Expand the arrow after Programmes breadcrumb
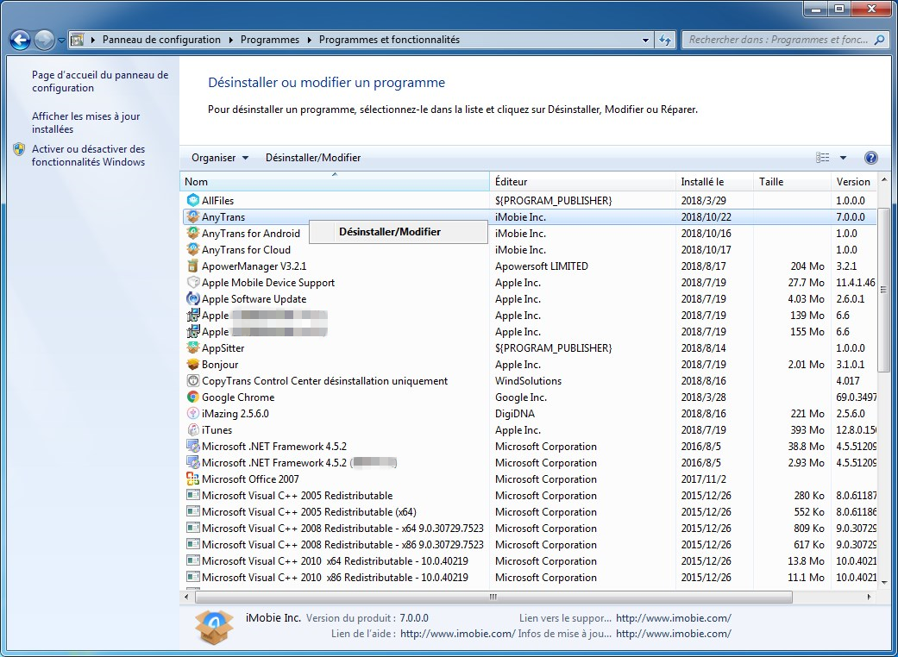Image resolution: width=898 pixels, height=657 pixels. point(310,40)
